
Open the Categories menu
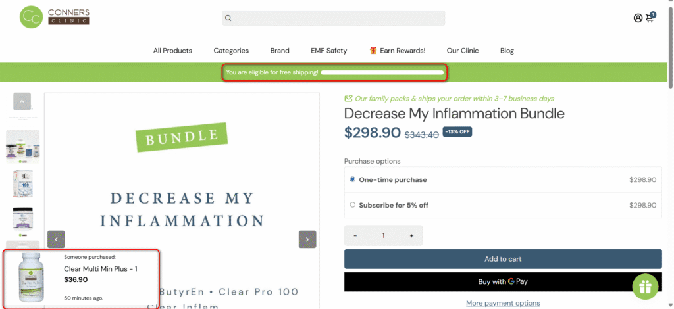click(231, 51)
